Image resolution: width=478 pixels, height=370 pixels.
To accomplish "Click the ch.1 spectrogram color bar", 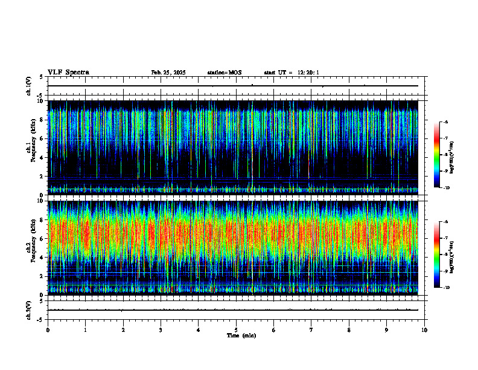I will (436, 155).
